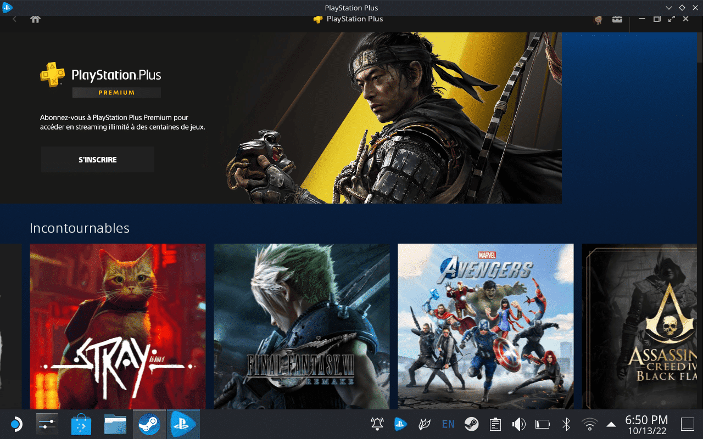Image resolution: width=703 pixels, height=439 pixels.
Task: Open Steam icon in system tray
Action: coord(471,424)
